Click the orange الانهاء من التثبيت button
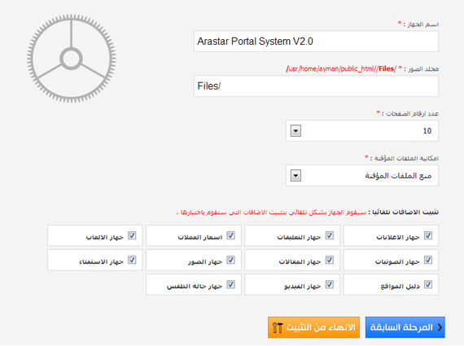 (x=313, y=327)
